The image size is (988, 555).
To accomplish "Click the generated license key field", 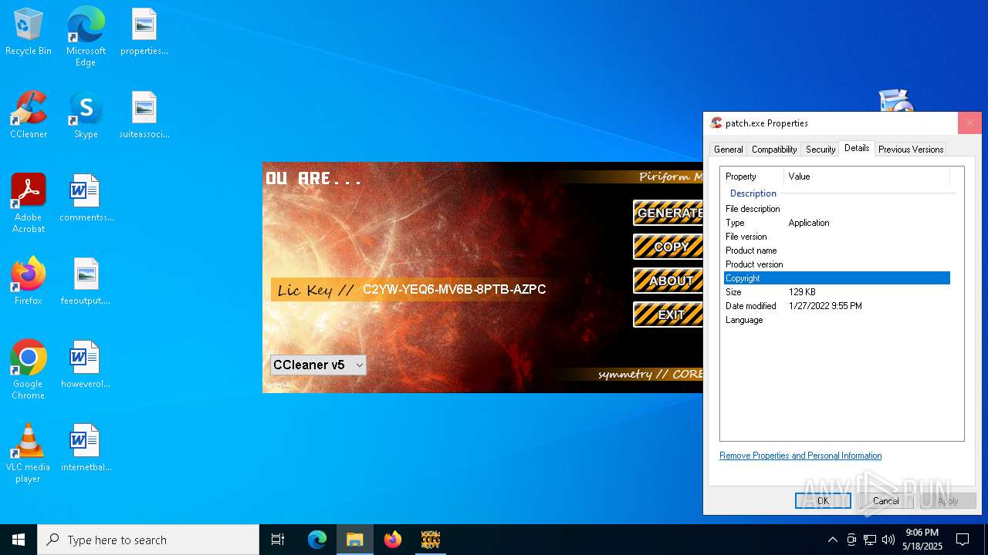I will point(454,290).
